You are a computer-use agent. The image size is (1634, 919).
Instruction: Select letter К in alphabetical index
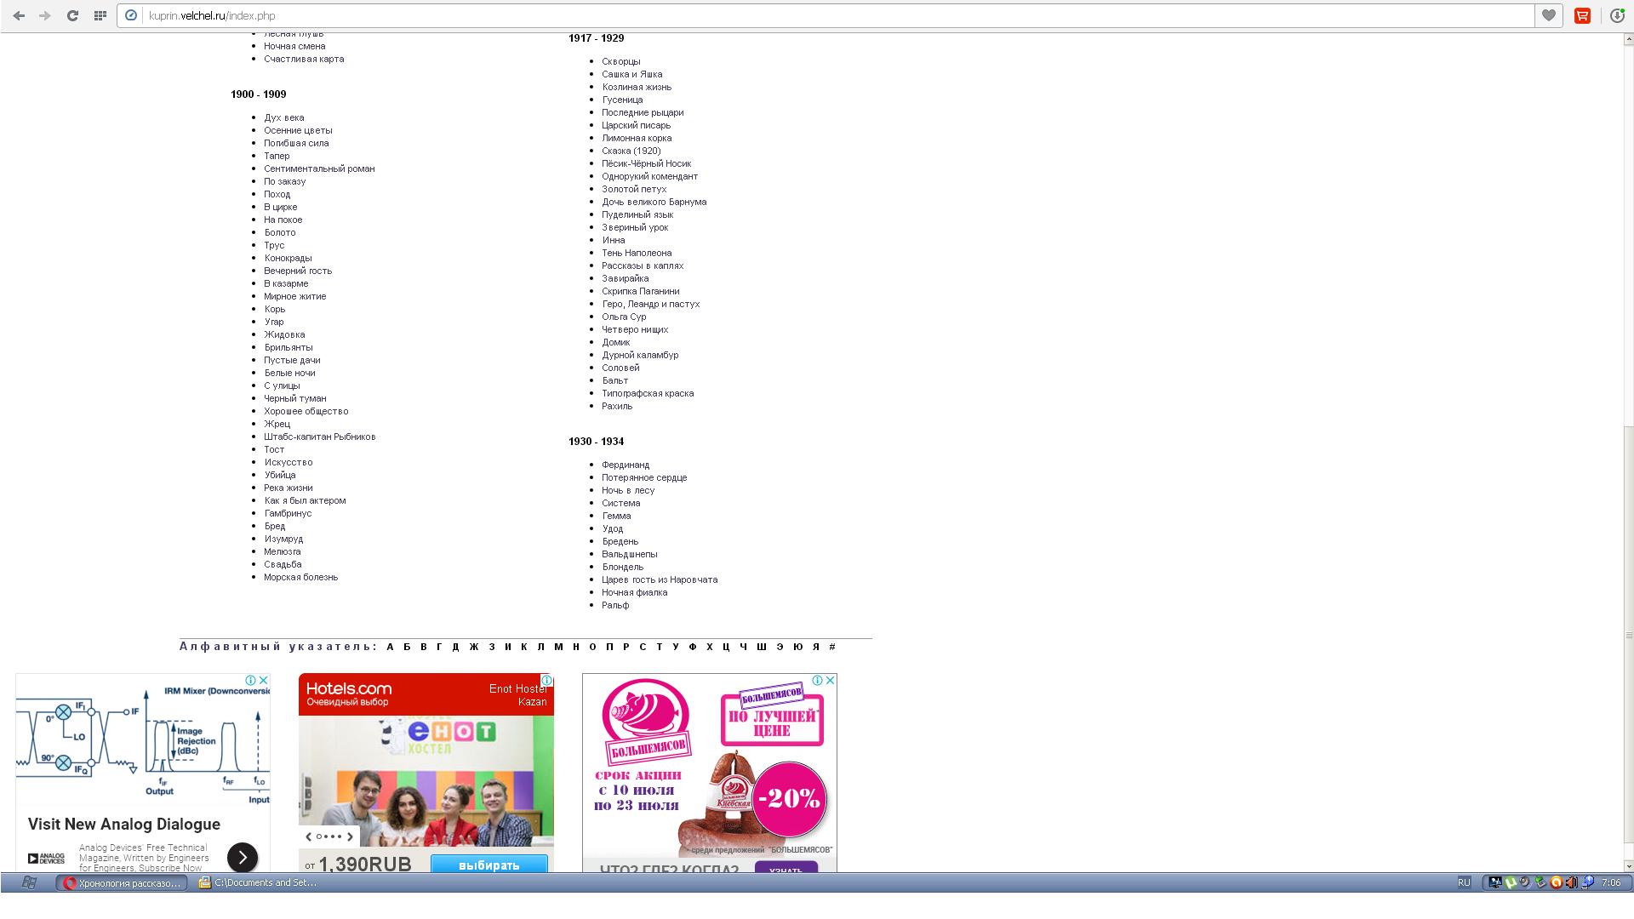pos(524,647)
